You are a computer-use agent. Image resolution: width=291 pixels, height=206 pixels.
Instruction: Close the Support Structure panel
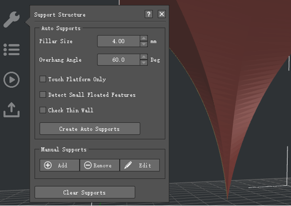(162, 14)
